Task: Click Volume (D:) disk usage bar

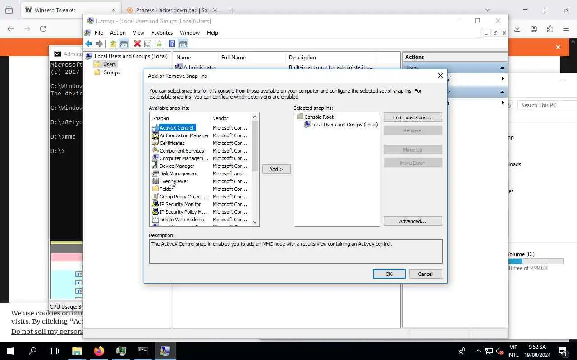Action: pos(536,261)
